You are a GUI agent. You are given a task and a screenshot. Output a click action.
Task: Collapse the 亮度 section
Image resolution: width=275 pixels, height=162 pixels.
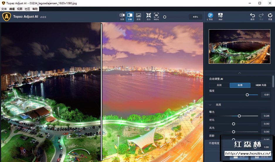[210, 105]
